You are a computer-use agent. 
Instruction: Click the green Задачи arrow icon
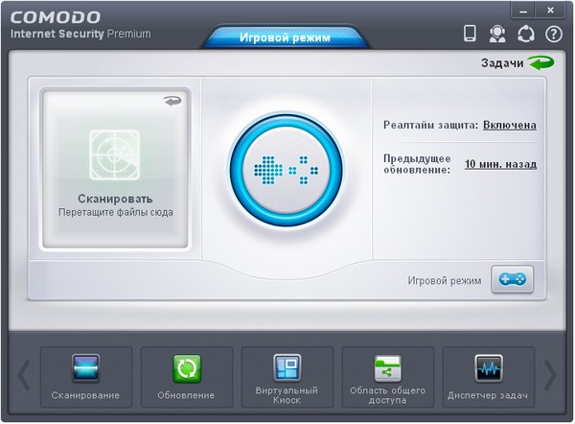tap(540, 62)
